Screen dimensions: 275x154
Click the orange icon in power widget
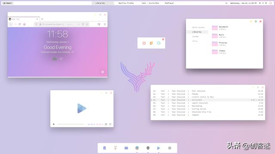pyautogui.click(x=151, y=43)
